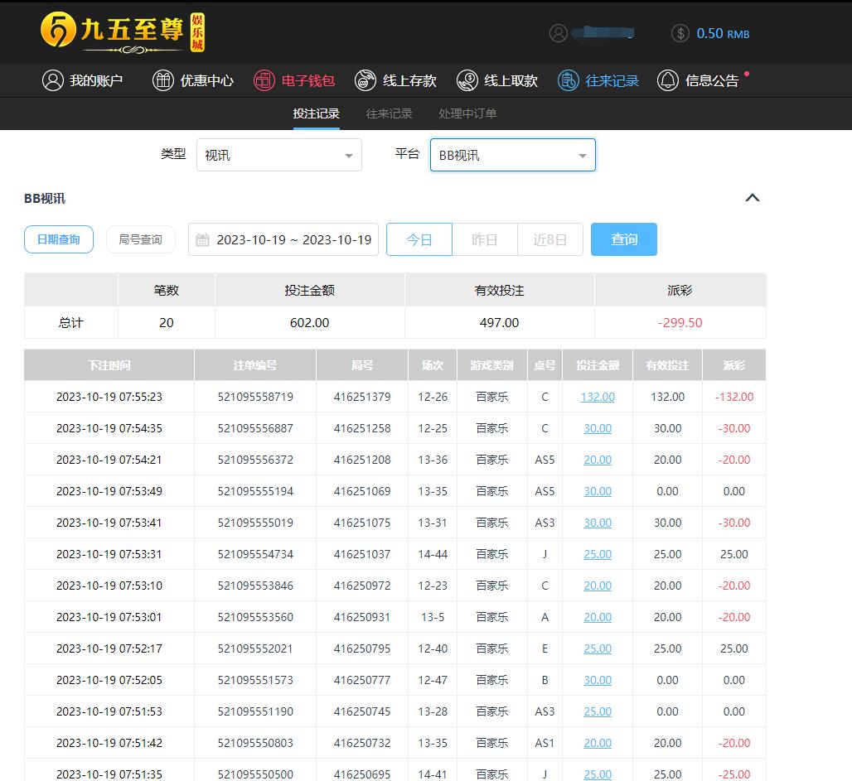Open 电子钱包 menu item
This screenshot has width=852, height=781.
[x=294, y=80]
